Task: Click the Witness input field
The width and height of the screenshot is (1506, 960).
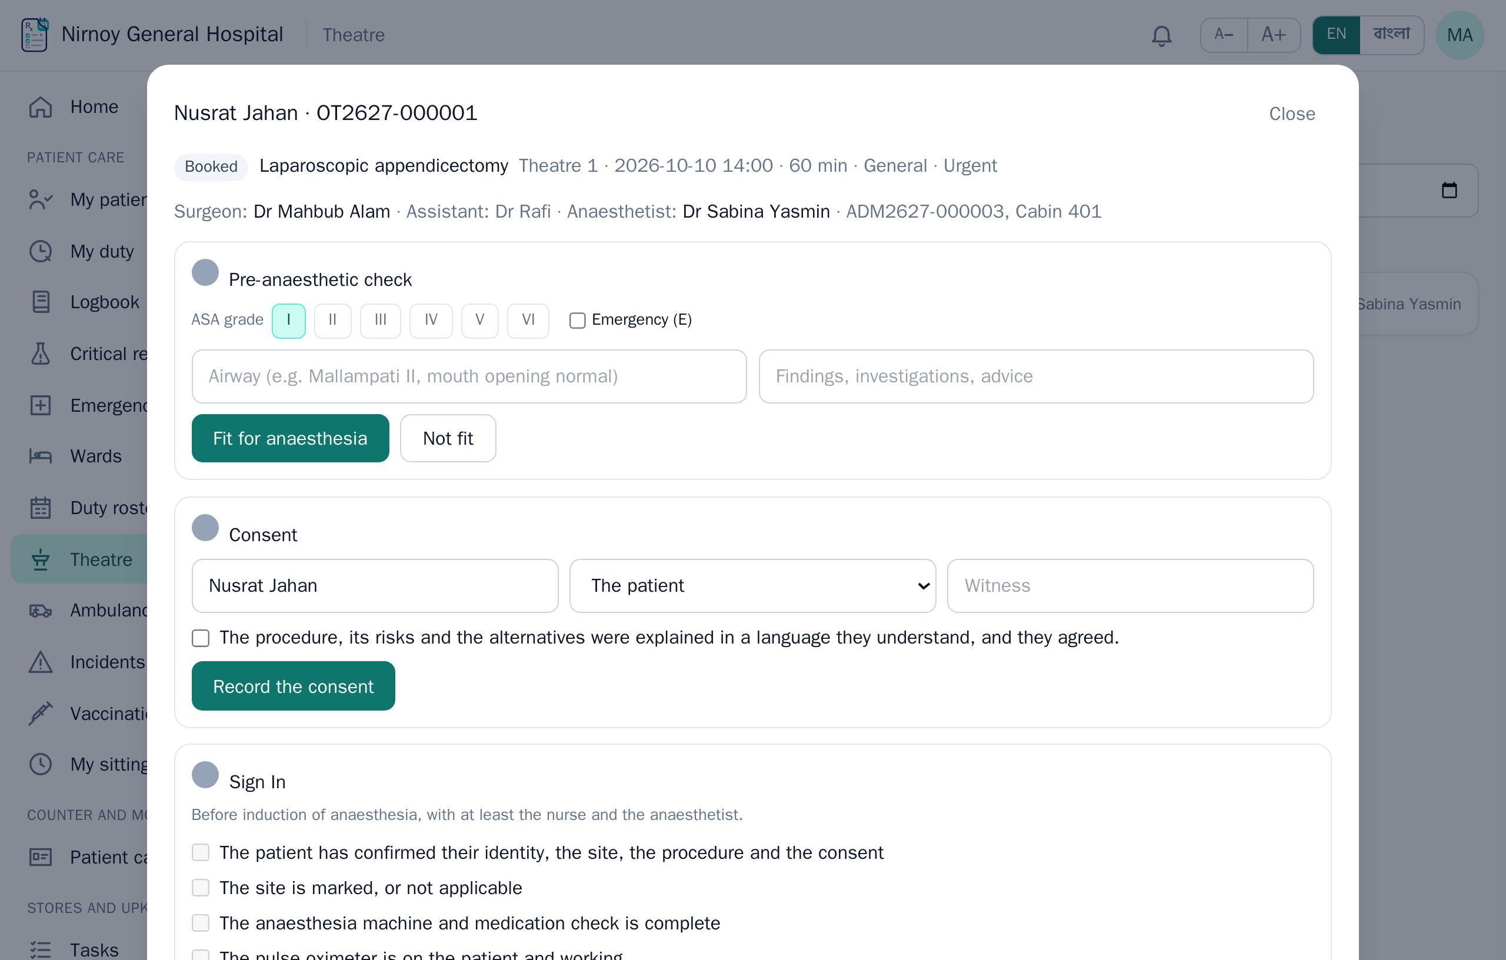Action: pos(1130,585)
